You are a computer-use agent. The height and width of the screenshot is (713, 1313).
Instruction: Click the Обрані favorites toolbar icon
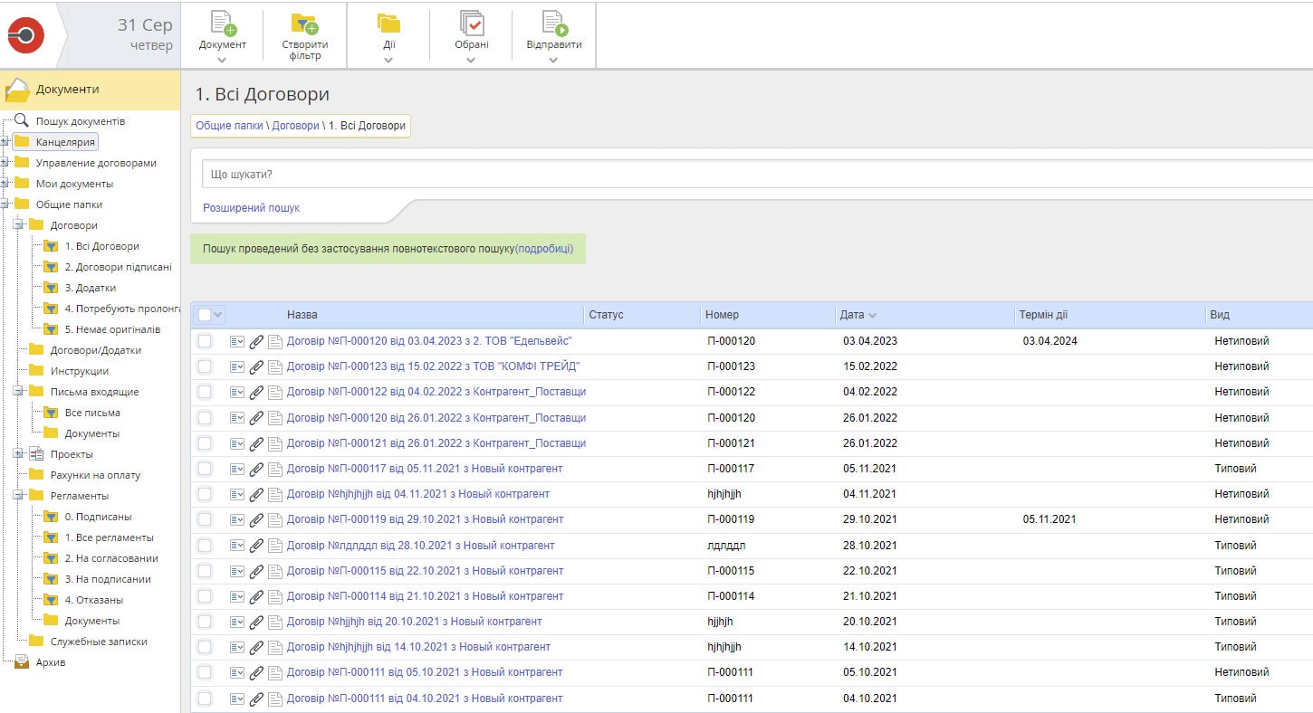pyautogui.click(x=472, y=24)
